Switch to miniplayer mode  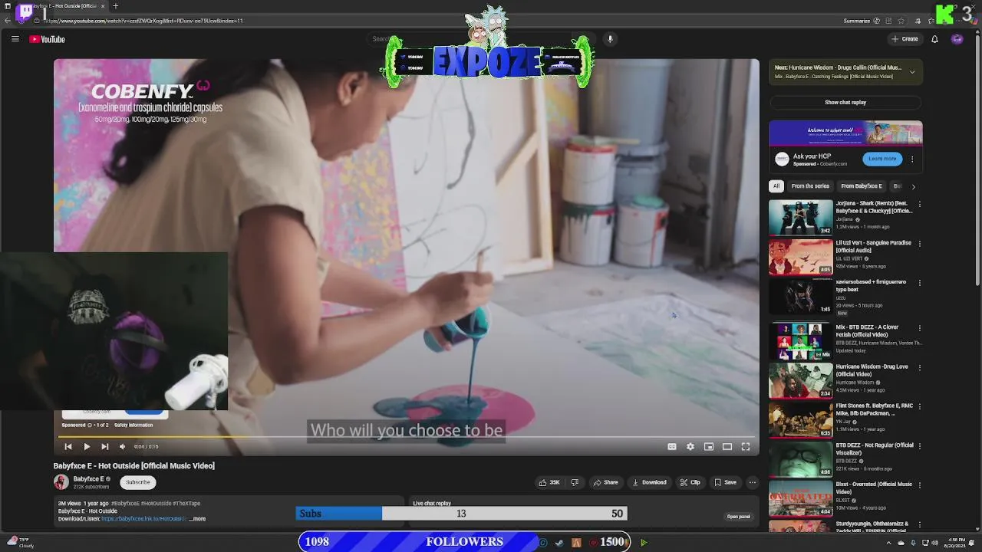(709, 446)
